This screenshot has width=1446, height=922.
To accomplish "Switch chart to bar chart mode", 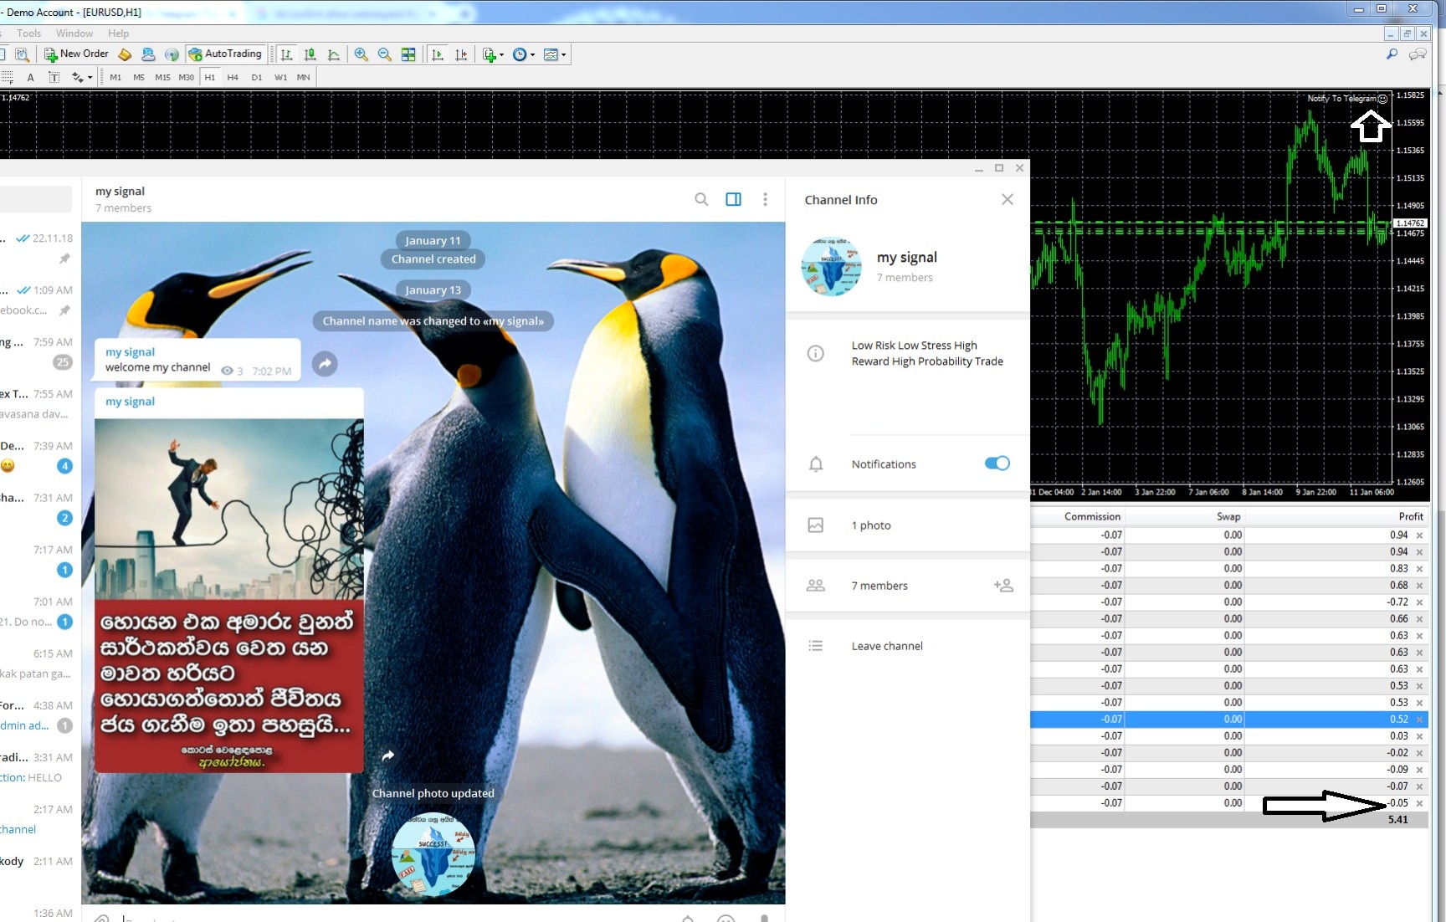I will click(287, 54).
